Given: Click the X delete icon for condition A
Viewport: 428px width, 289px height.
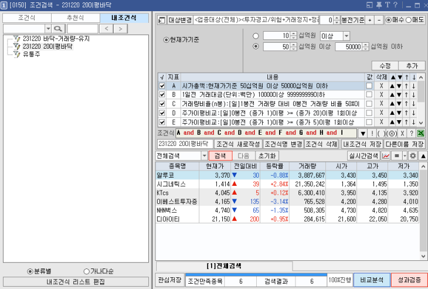Looking at the screenshot, I should coord(381,86).
